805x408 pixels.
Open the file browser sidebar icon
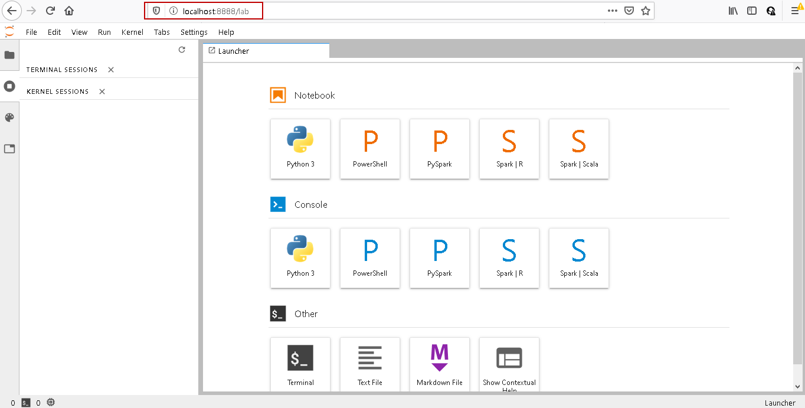9,55
